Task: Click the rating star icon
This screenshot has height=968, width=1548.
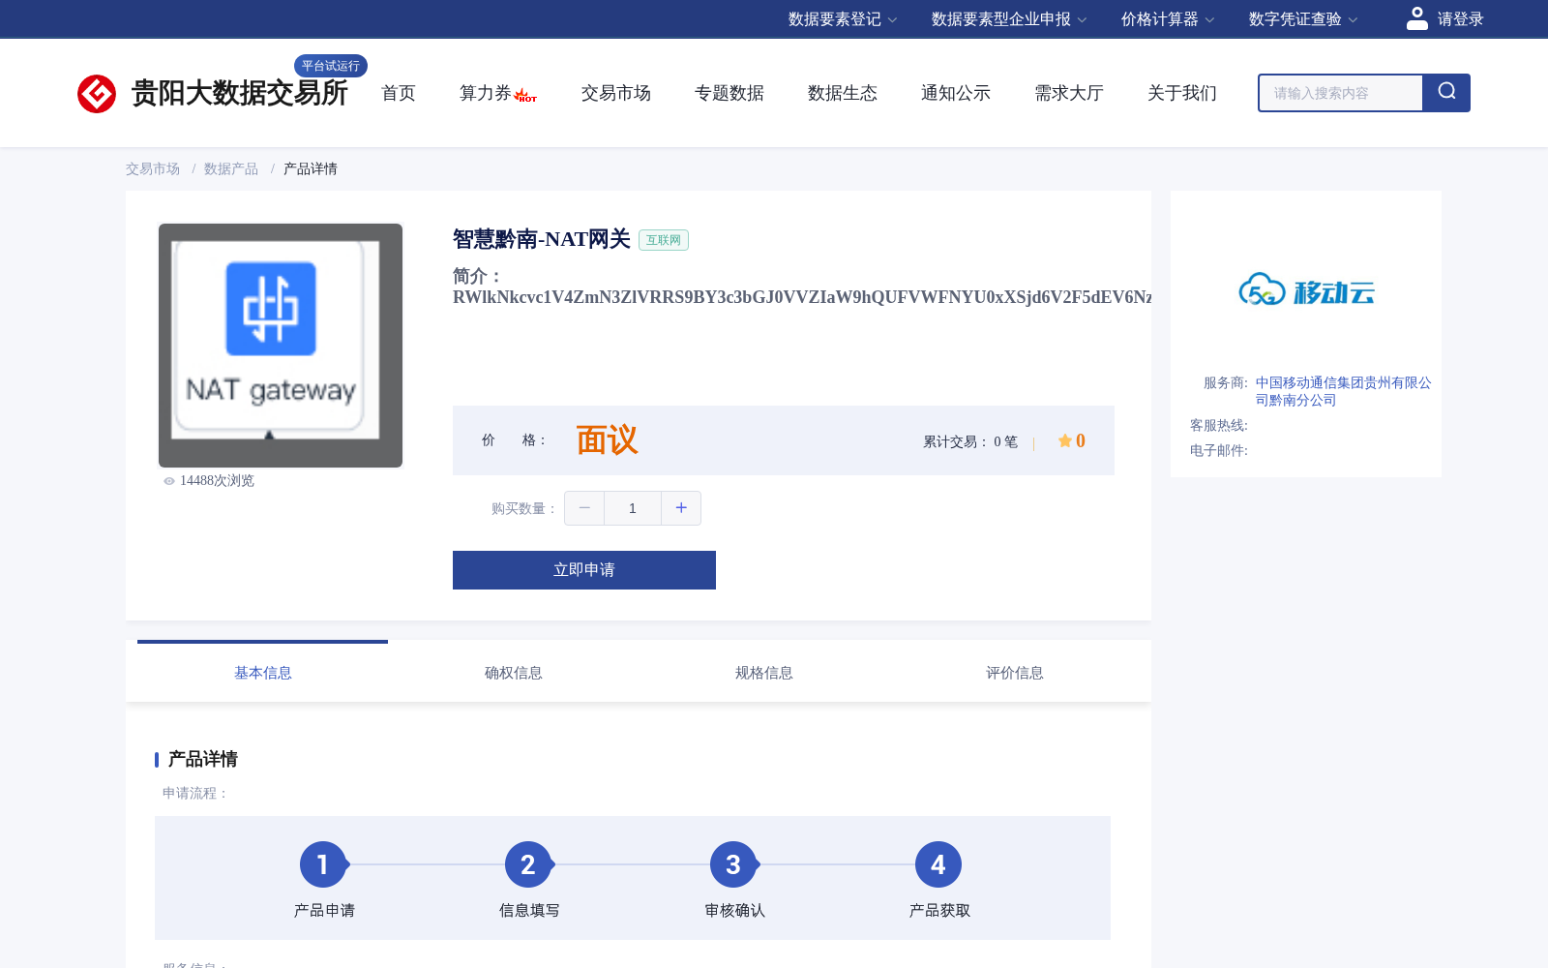Action: click(x=1064, y=440)
